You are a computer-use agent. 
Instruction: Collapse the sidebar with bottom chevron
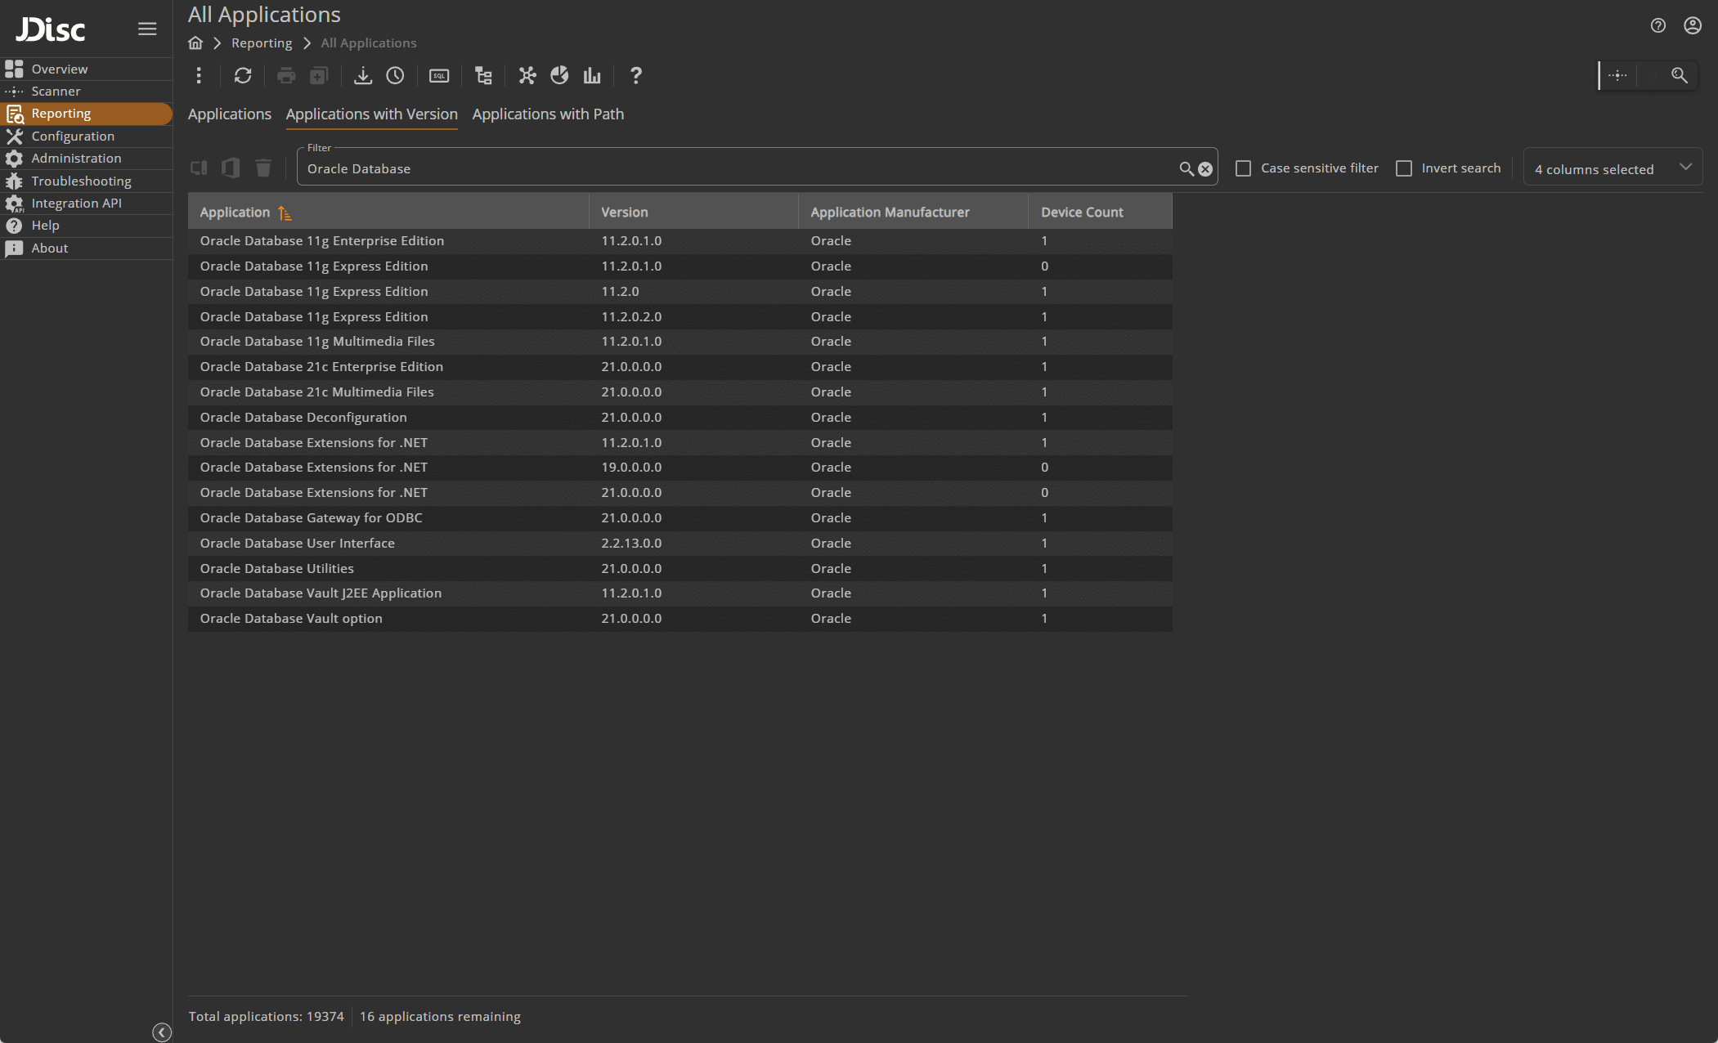pyautogui.click(x=162, y=1032)
